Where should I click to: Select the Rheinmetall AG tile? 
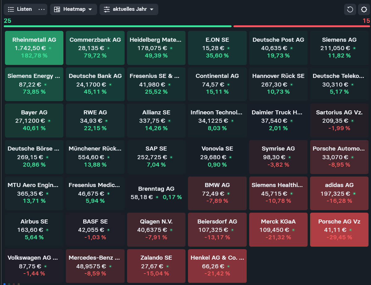point(34,48)
